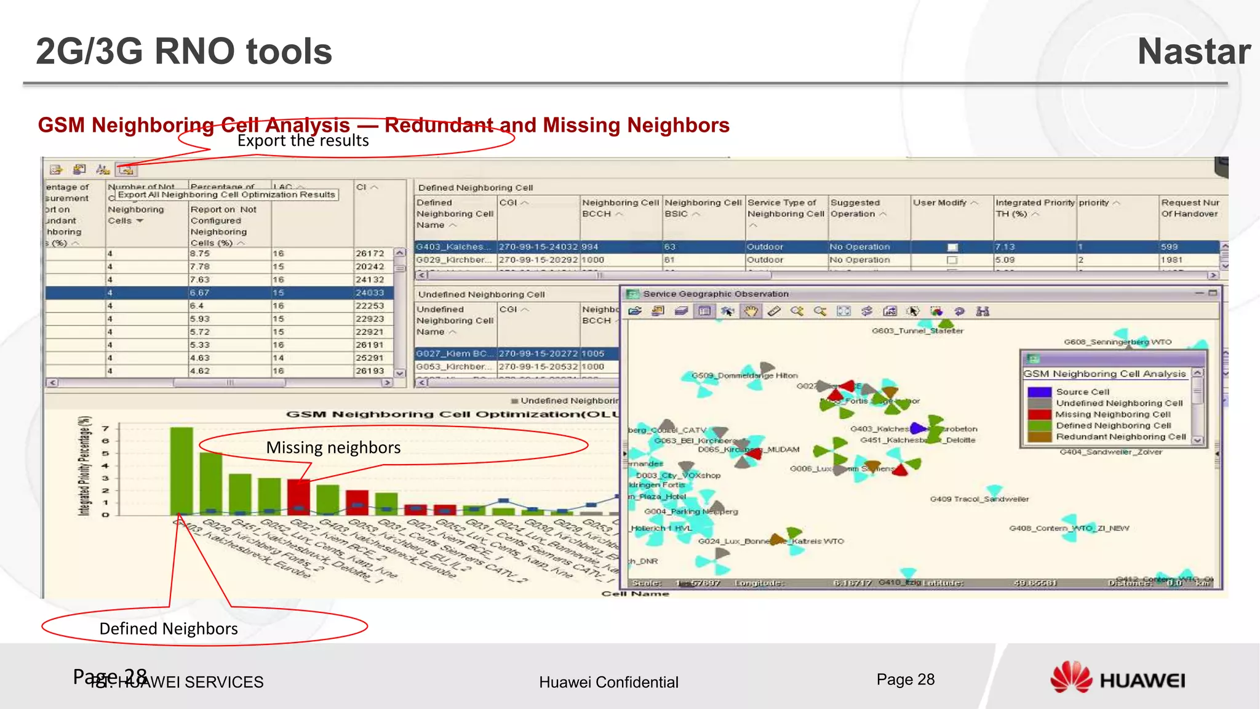Click G608_Senningerberg WTO site label on map
The image size is (1260, 709).
pos(1118,342)
